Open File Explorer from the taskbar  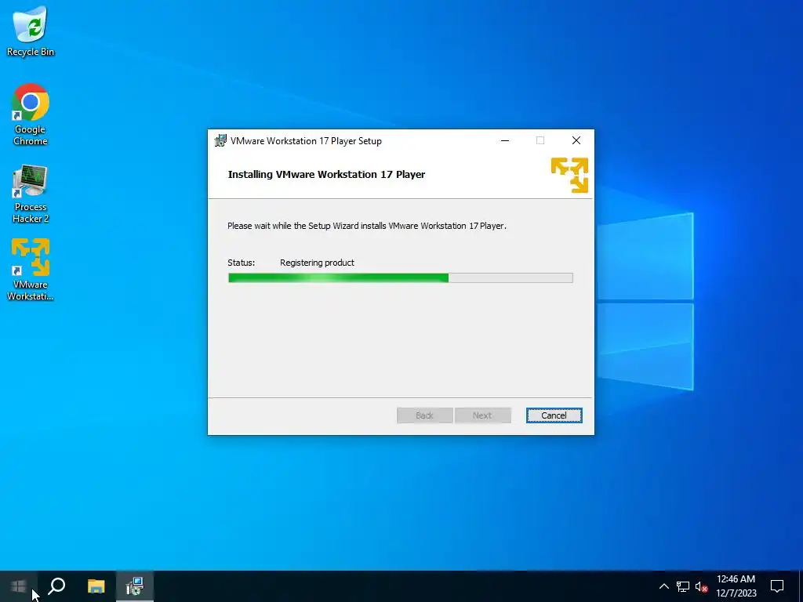96,586
